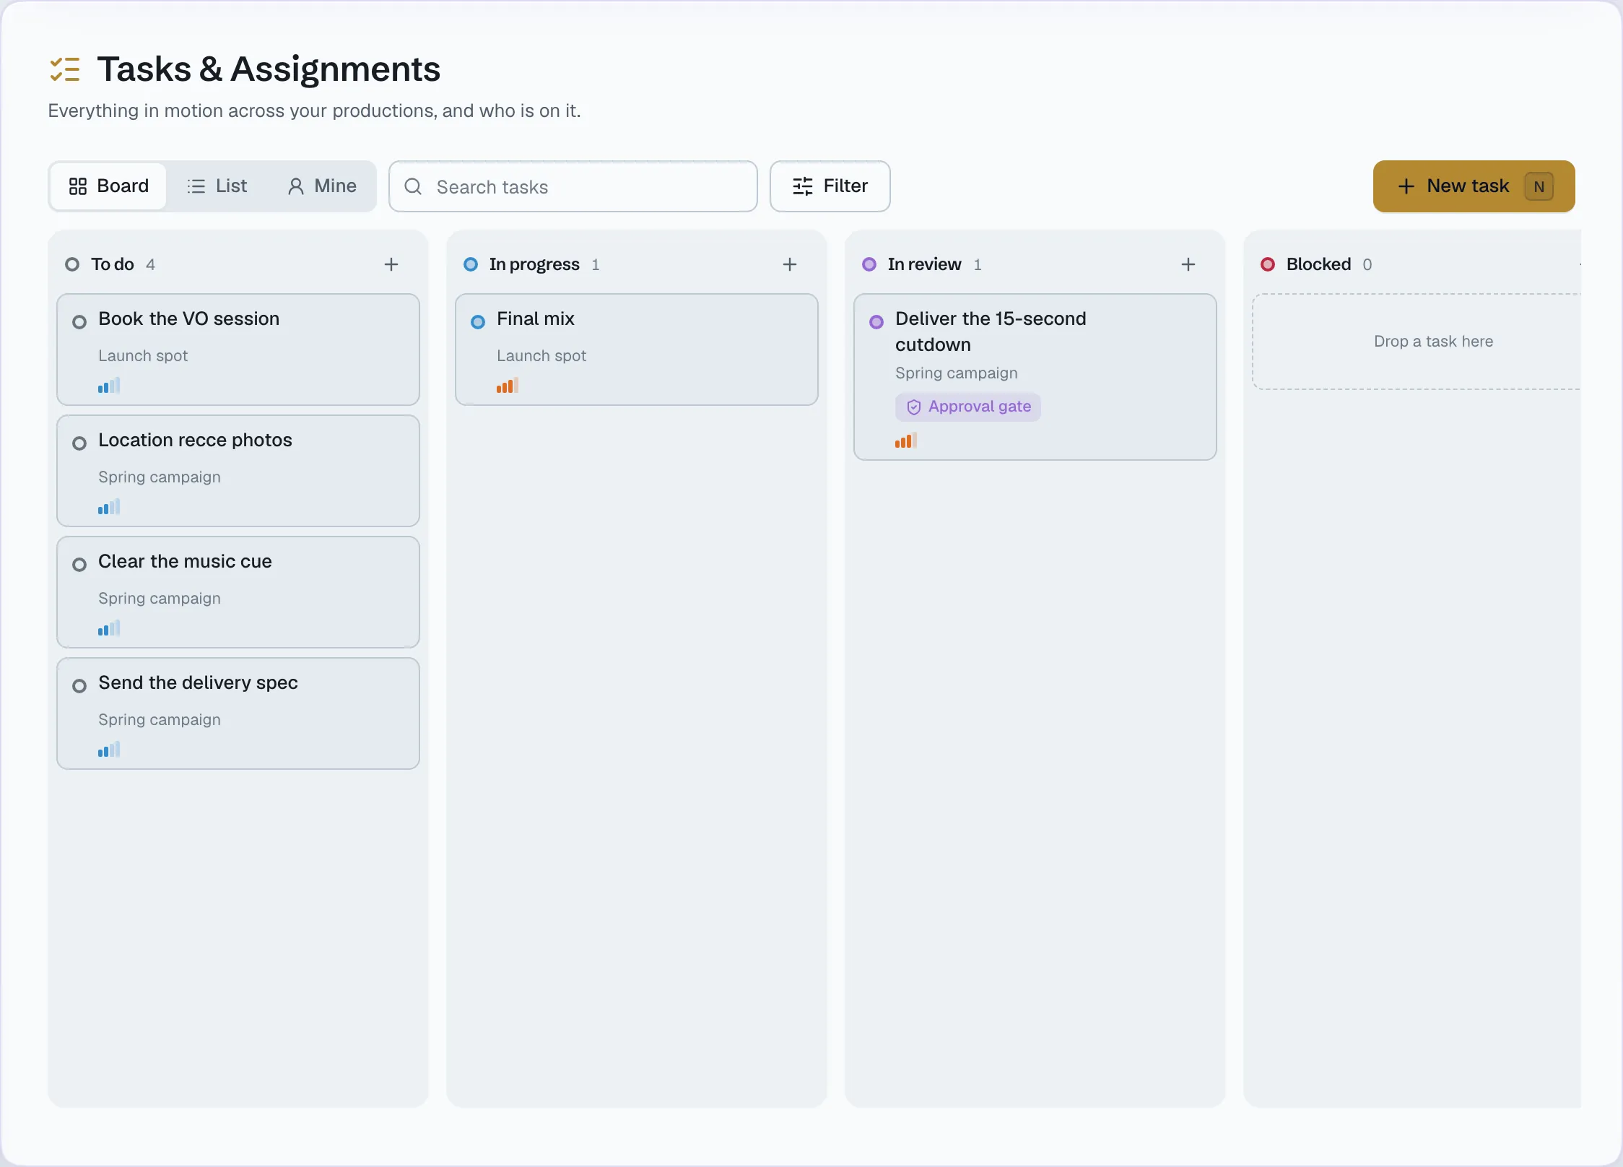Click the magnifier icon in the search box
Screen dimensions: 1623x1167
[413, 186]
